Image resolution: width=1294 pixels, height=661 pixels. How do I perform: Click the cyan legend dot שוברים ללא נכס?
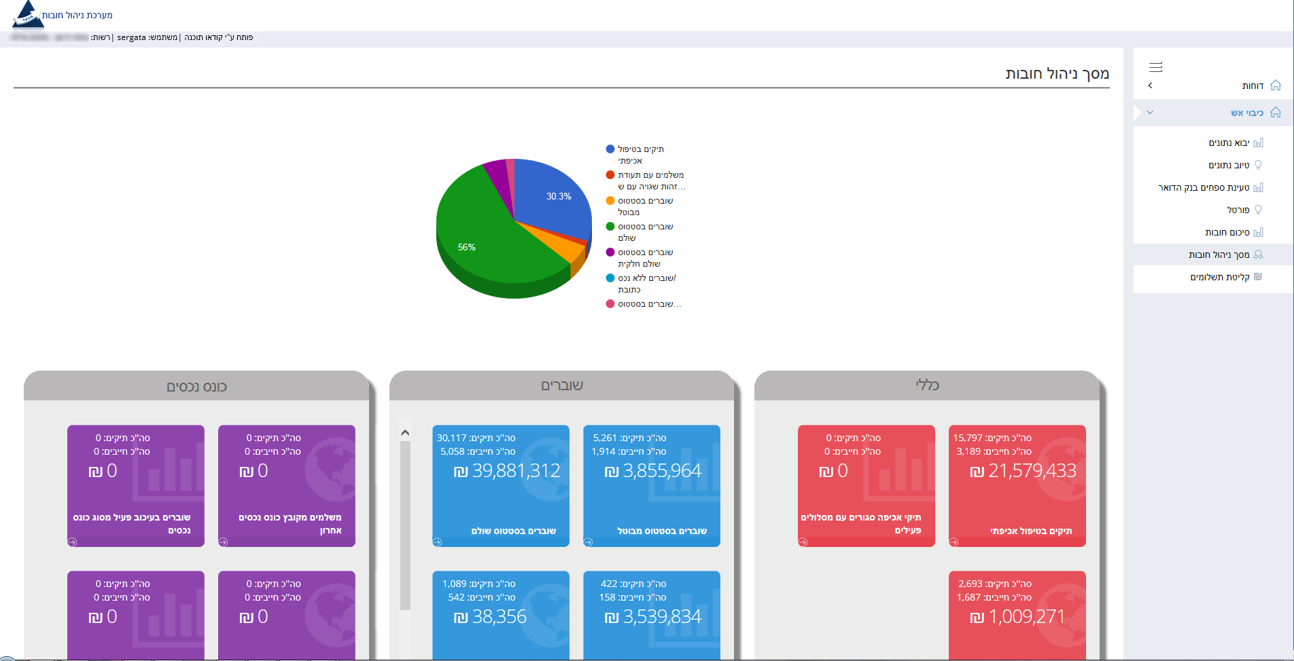coord(610,278)
